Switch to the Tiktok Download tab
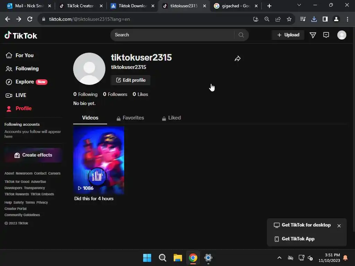This screenshot has height=266, width=355. coord(132,6)
